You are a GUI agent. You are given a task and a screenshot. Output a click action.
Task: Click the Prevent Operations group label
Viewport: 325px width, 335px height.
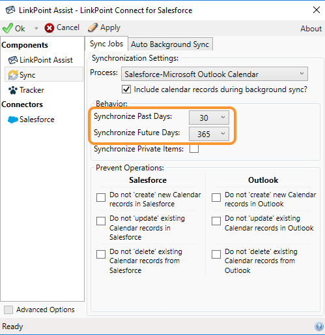coord(130,168)
